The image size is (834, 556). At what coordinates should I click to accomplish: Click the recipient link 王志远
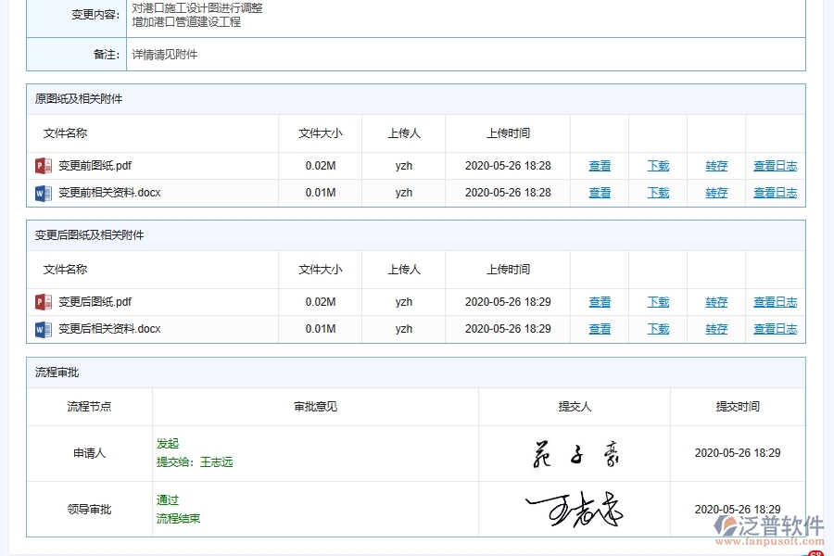[x=215, y=461]
